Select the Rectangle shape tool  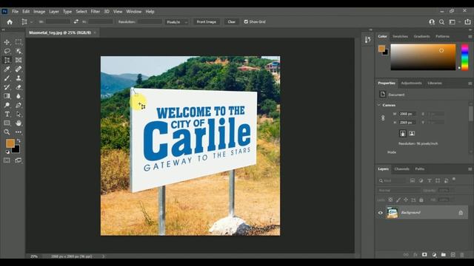(7, 123)
